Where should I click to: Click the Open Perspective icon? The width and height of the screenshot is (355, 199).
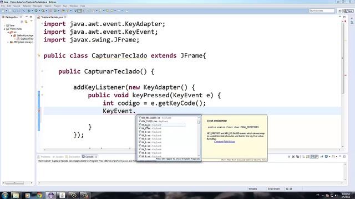point(340,11)
